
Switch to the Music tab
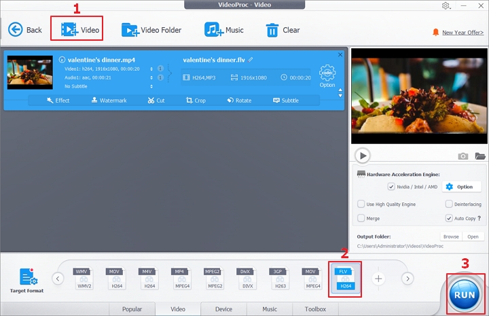click(270, 309)
